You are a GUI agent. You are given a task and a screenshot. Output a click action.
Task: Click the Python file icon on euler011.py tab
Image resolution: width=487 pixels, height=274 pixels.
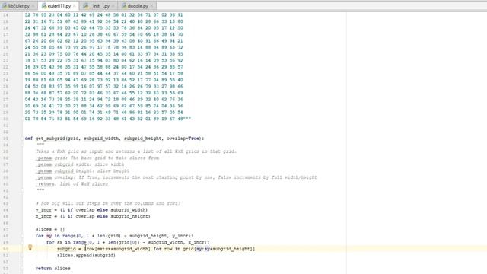coord(44,6)
